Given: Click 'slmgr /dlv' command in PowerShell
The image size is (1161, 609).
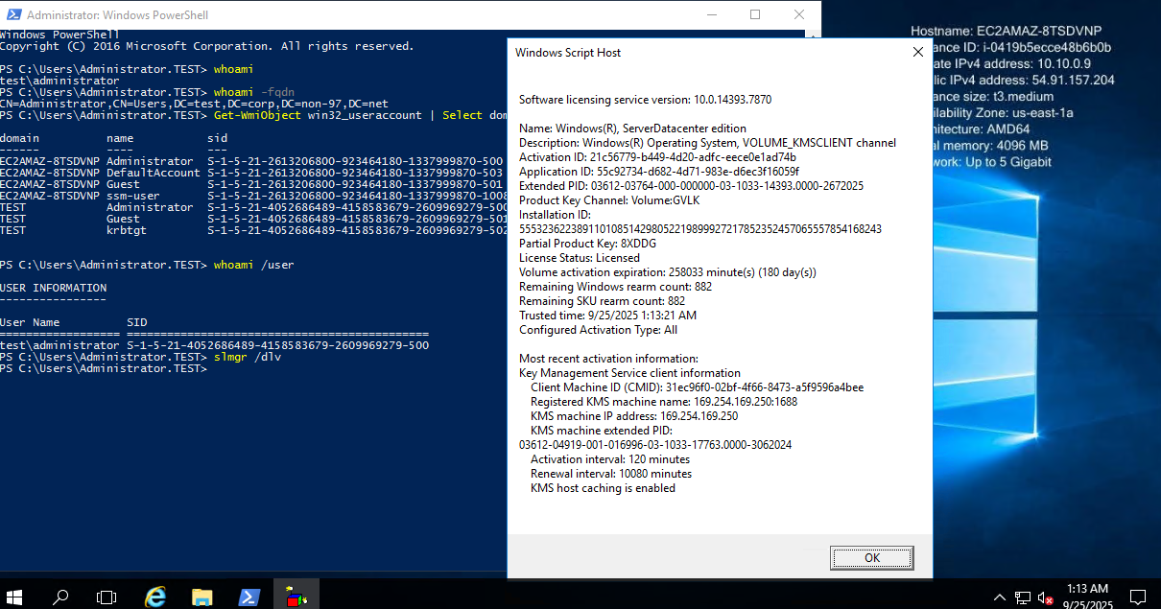Looking at the screenshot, I should point(248,357).
